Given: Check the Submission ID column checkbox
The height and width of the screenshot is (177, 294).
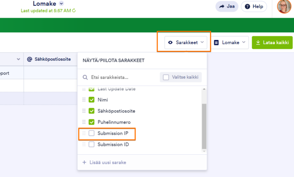Looking at the screenshot, I should (92, 144).
